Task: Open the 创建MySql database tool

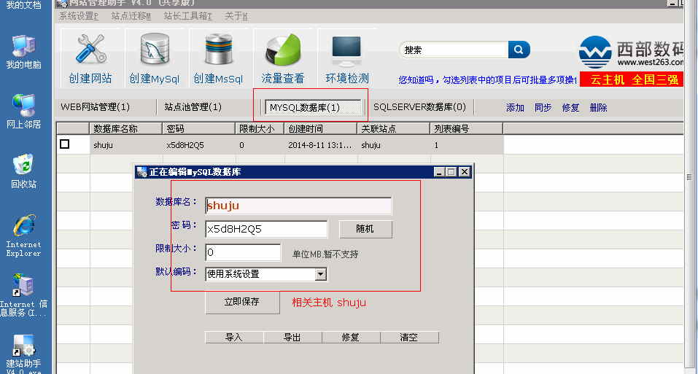Action: pyautogui.click(x=154, y=58)
